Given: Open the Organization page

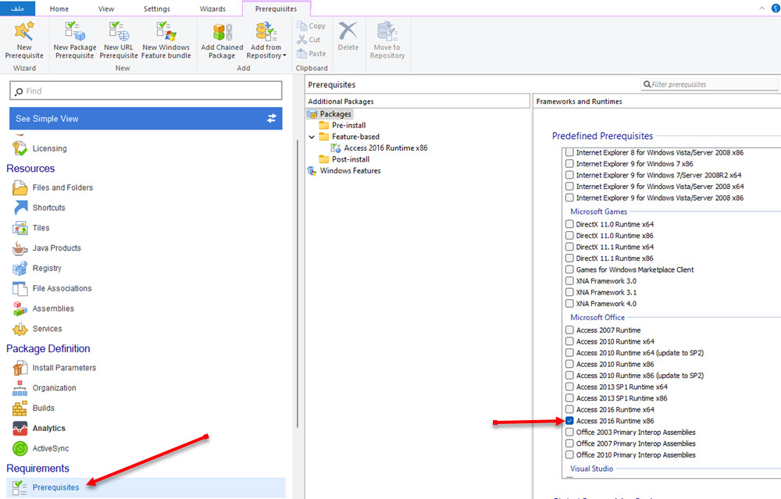Looking at the screenshot, I should 45,388.
